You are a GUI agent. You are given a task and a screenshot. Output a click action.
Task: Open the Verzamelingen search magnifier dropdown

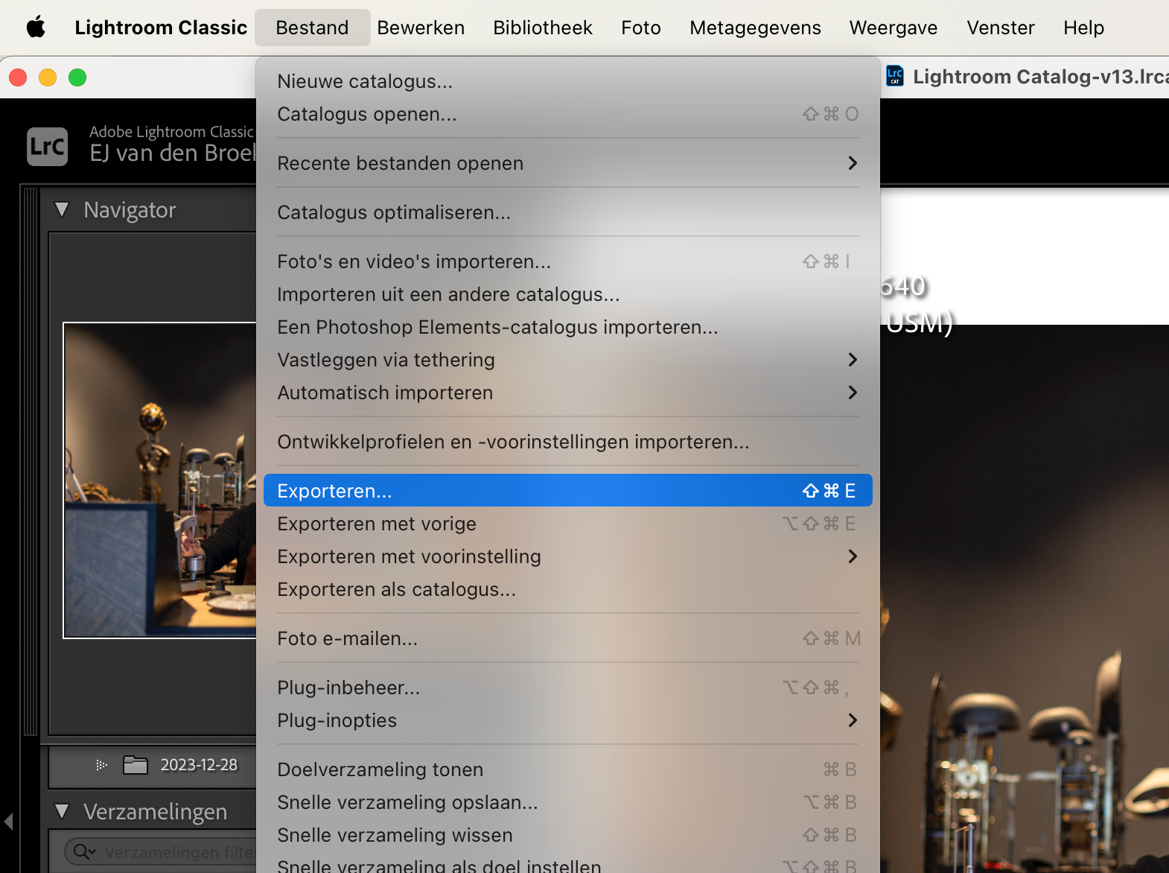click(x=84, y=851)
